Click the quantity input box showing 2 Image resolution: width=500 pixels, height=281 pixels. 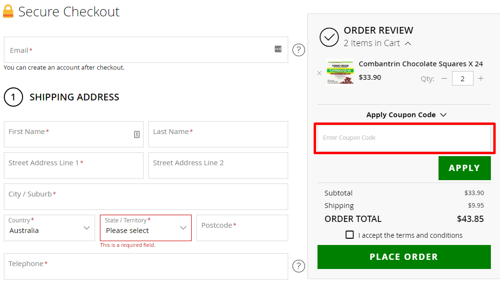(x=463, y=78)
